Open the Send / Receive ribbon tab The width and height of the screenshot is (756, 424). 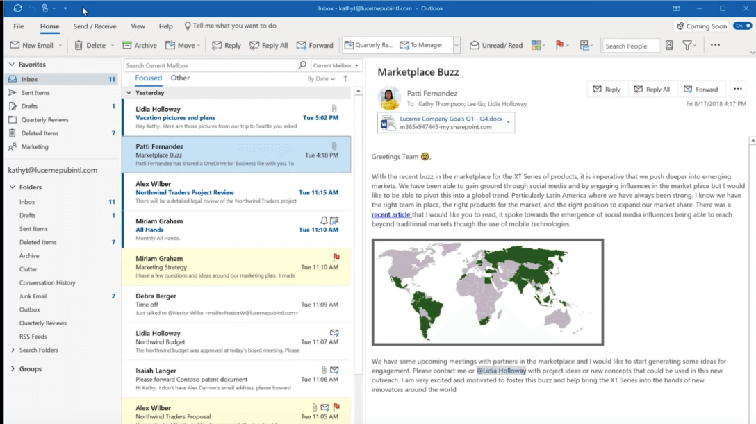pyautogui.click(x=94, y=26)
